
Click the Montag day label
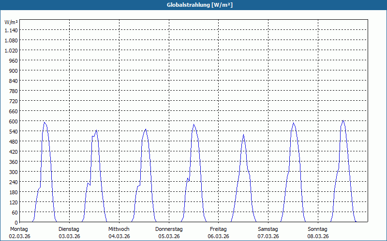19,229
